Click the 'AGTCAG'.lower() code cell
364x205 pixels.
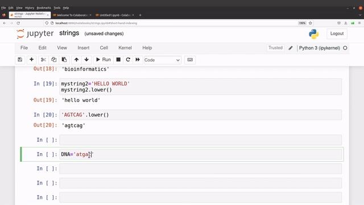(x=201, y=115)
